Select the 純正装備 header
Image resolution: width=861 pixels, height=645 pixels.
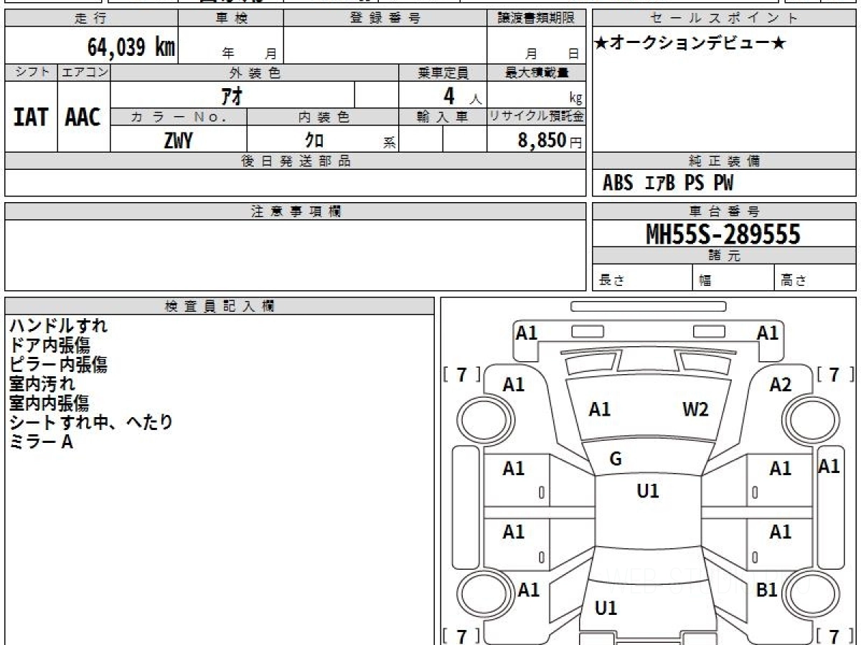pos(724,161)
